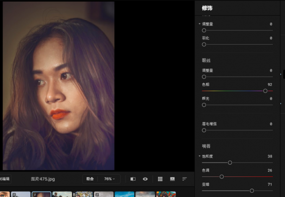
Task: Click the 眉毛增强 value 0
Action: click(x=271, y=124)
